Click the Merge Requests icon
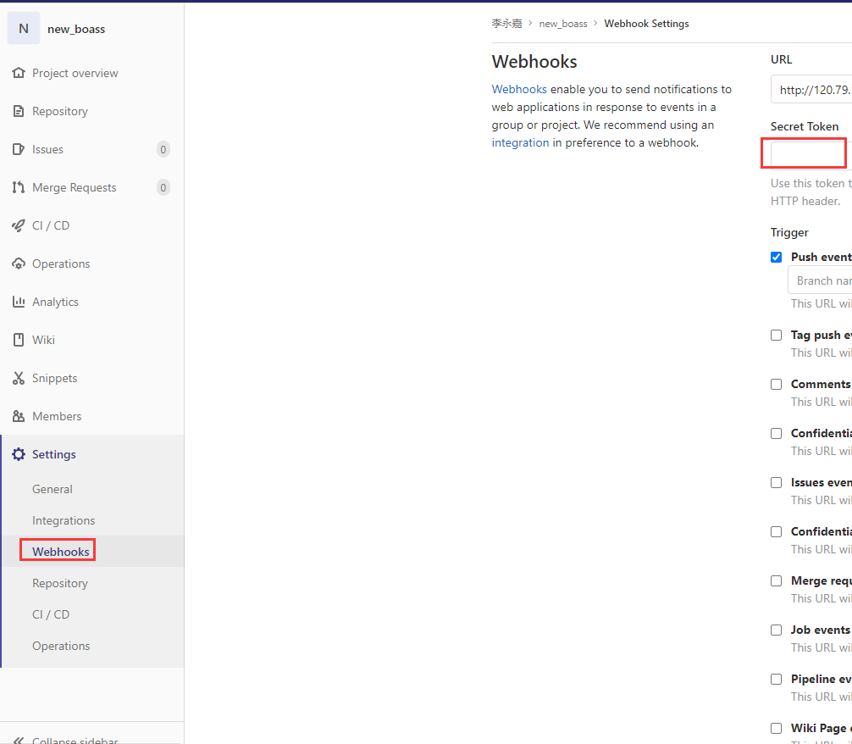This screenshot has width=852, height=744. [x=19, y=187]
